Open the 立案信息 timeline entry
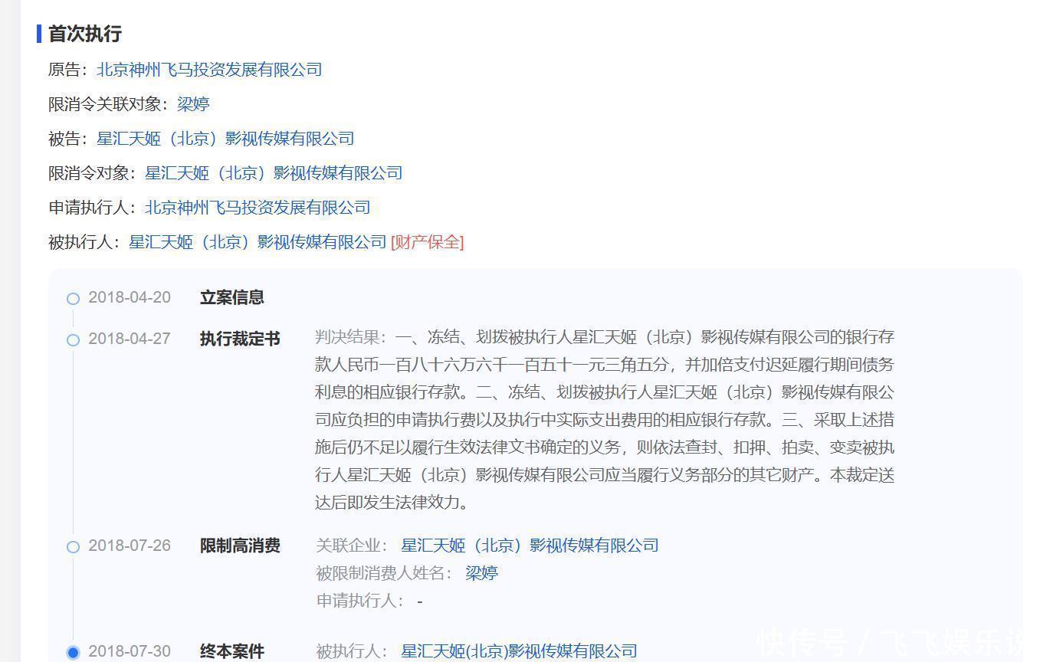The width and height of the screenshot is (1040, 662). tap(231, 298)
